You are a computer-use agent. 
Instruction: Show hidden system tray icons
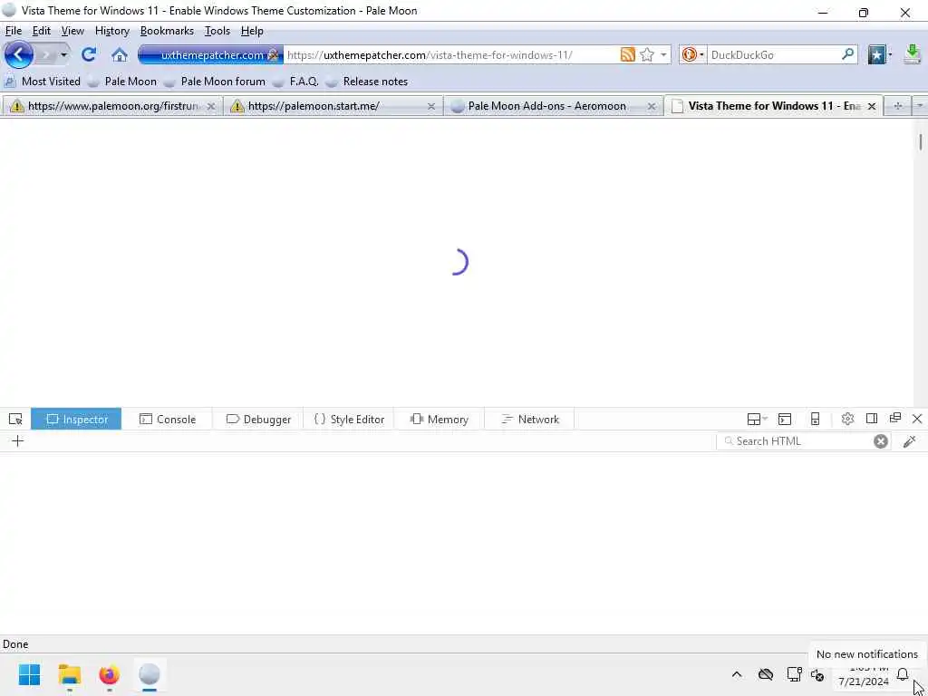tap(737, 674)
